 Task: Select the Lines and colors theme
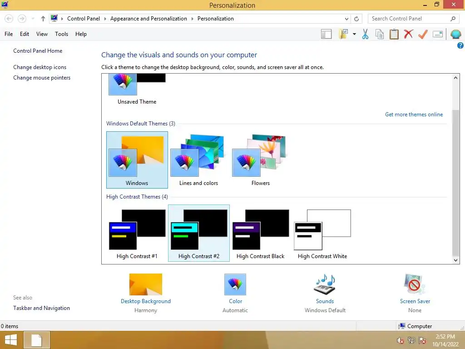199,160
